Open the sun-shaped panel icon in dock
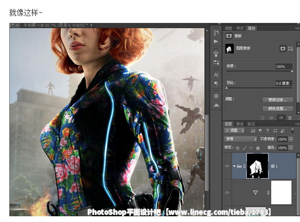This screenshot has height=222, width=300. click(216, 96)
